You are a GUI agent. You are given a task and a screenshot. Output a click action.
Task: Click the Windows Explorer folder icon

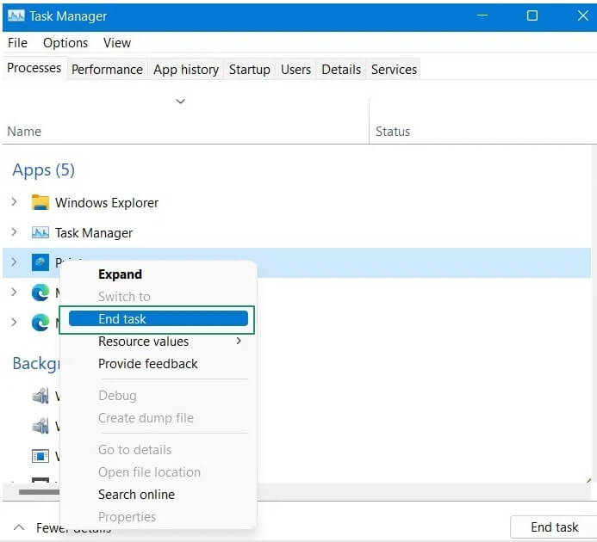(40, 203)
